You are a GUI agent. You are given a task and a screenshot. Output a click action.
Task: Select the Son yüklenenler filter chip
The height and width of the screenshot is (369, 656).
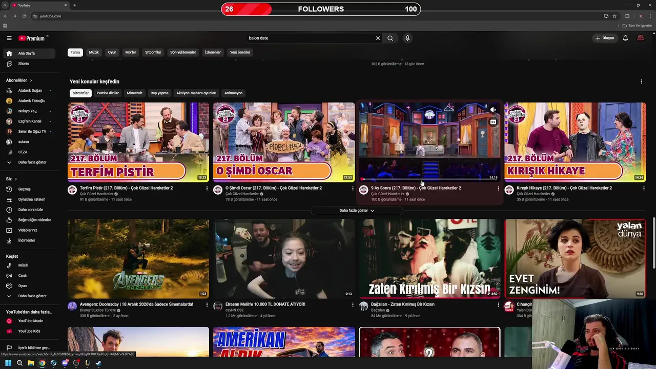183,52
